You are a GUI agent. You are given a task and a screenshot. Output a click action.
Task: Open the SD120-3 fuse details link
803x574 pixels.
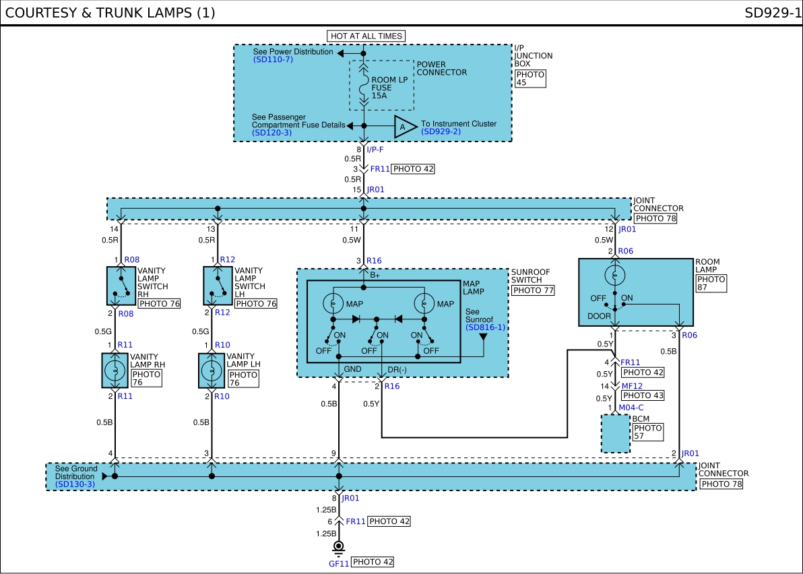pyautogui.click(x=272, y=133)
